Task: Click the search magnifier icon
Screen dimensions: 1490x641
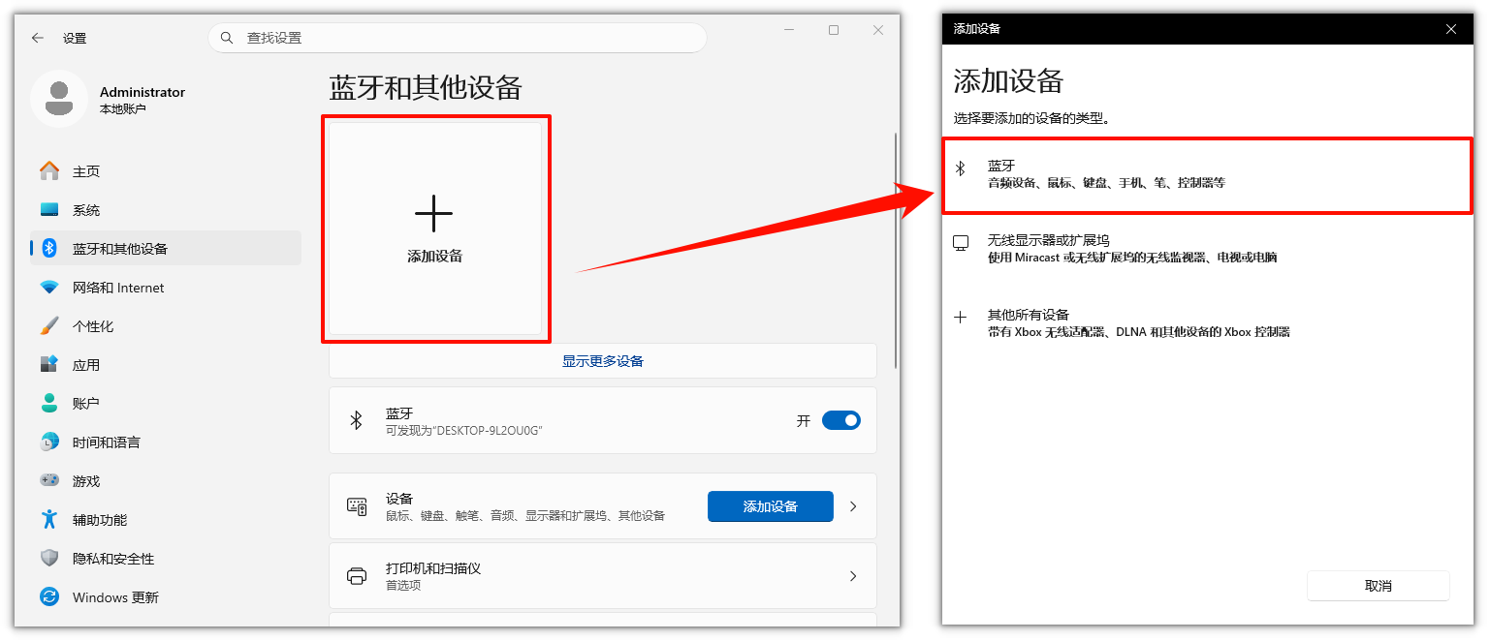Action: 227,38
